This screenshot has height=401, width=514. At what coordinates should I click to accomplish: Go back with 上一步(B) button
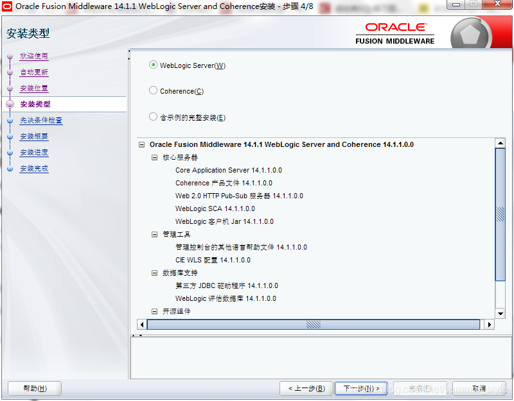pyautogui.click(x=306, y=389)
